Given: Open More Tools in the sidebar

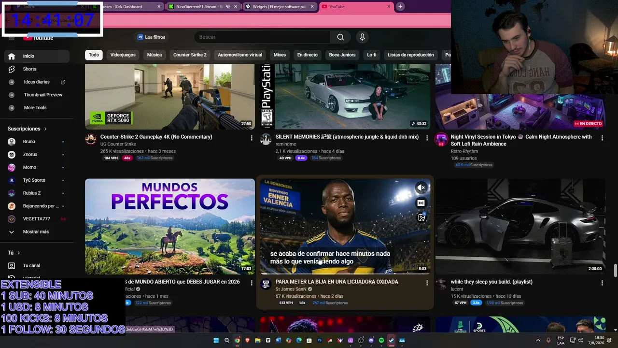Looking at the screenshot, I should [x=37, y=108].
